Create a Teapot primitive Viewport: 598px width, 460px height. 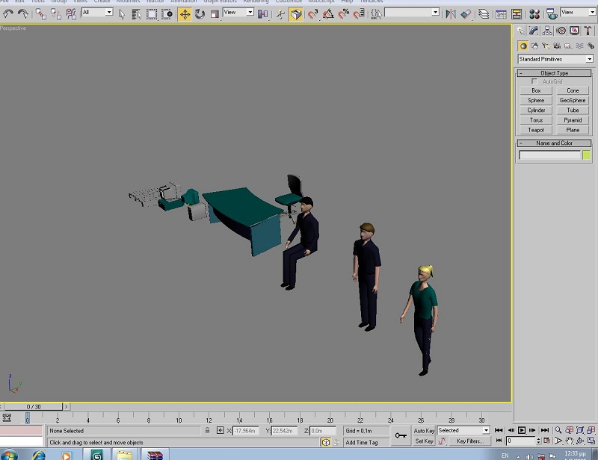tap(536, 130)
